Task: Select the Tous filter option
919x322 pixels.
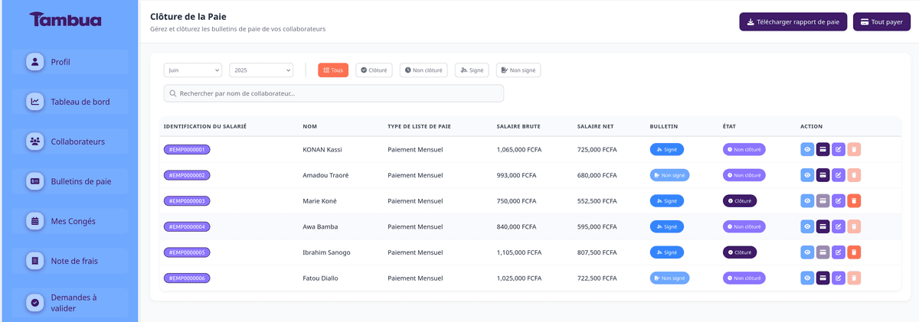Action: pyautogui.click(x=333, y=70)
